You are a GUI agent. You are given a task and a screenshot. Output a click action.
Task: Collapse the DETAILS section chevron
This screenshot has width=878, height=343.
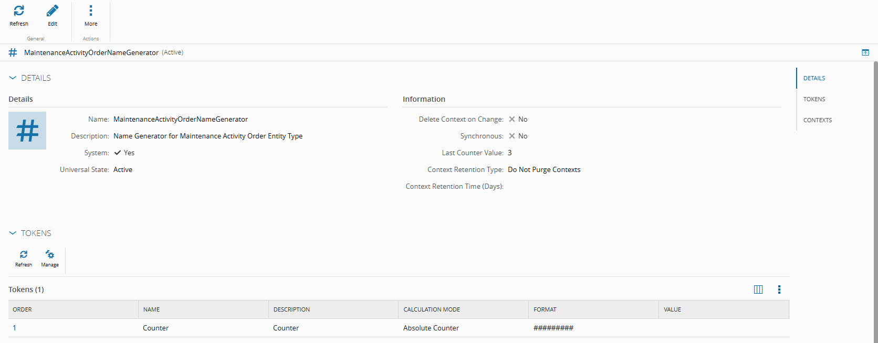click(13, 78)
